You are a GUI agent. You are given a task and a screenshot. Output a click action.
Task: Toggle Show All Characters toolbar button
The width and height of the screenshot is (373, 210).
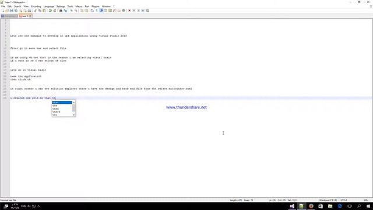pyautogui.click(x=97, y=10)
